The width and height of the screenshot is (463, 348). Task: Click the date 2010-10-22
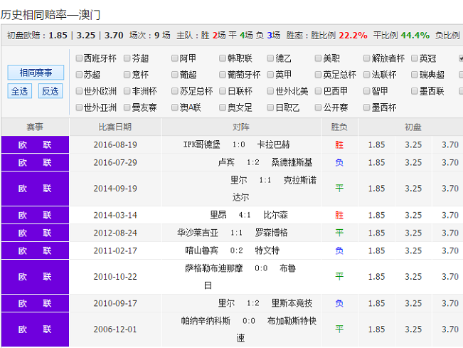115,277
